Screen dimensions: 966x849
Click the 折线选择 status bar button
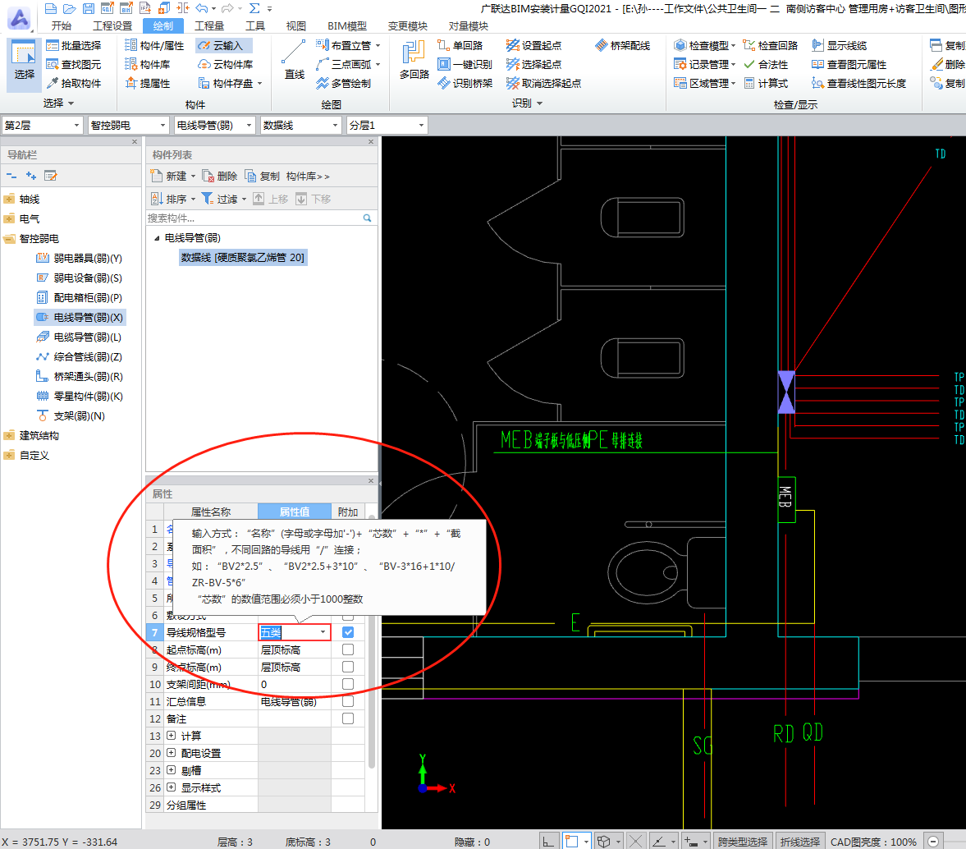click(799, 842)
